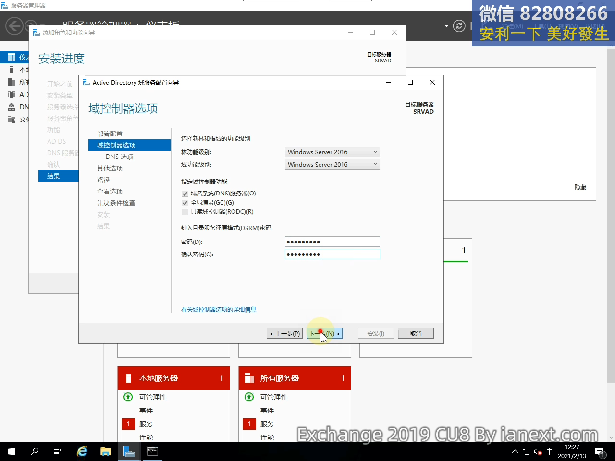Open 本地服务器 tile header
Viewport: 615px width, 461px height.
tap(173, 378)
